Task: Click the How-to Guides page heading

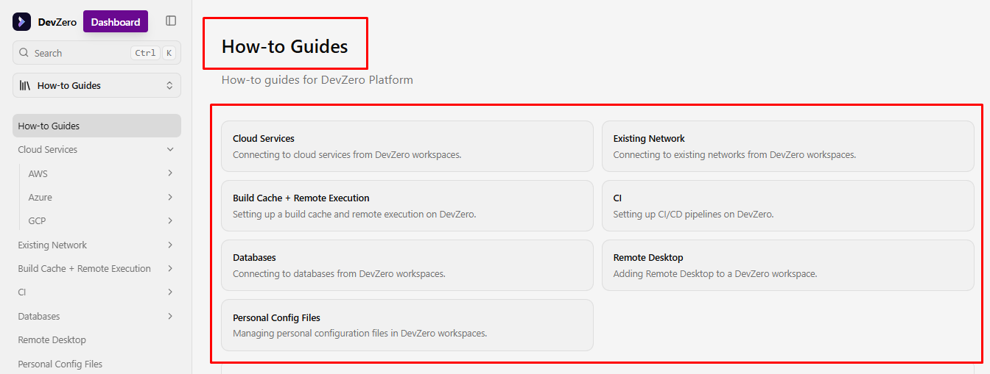Action: (x=285, y=46)
